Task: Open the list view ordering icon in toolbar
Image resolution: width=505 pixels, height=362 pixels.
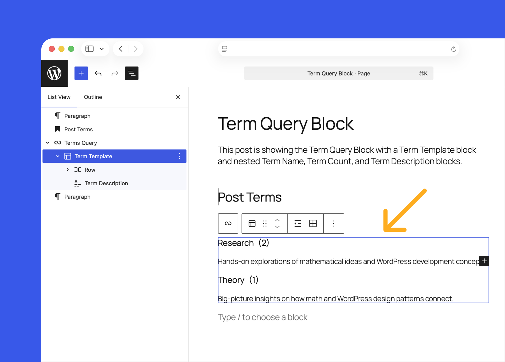Action: 298,223
